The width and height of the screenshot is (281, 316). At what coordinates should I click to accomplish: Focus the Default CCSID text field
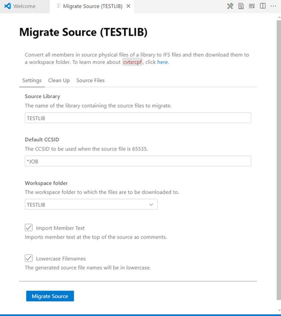(138, 161)
